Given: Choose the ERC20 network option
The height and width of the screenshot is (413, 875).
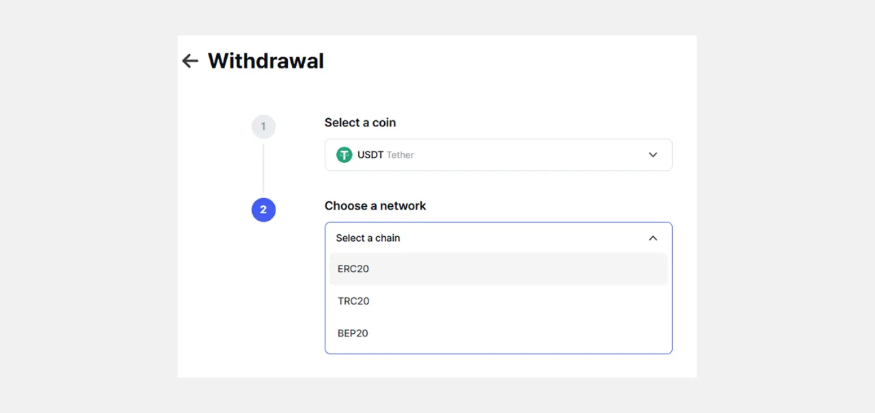Looking at the screenshot, I should [353, 269].
